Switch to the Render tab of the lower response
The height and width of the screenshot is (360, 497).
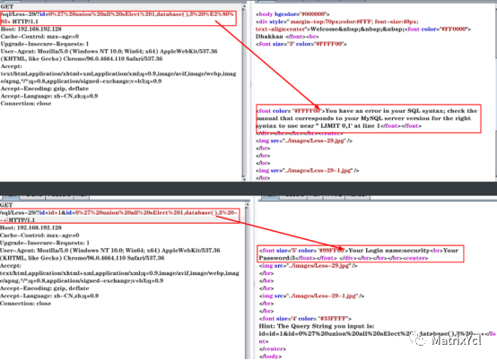(x=357, y=196)
